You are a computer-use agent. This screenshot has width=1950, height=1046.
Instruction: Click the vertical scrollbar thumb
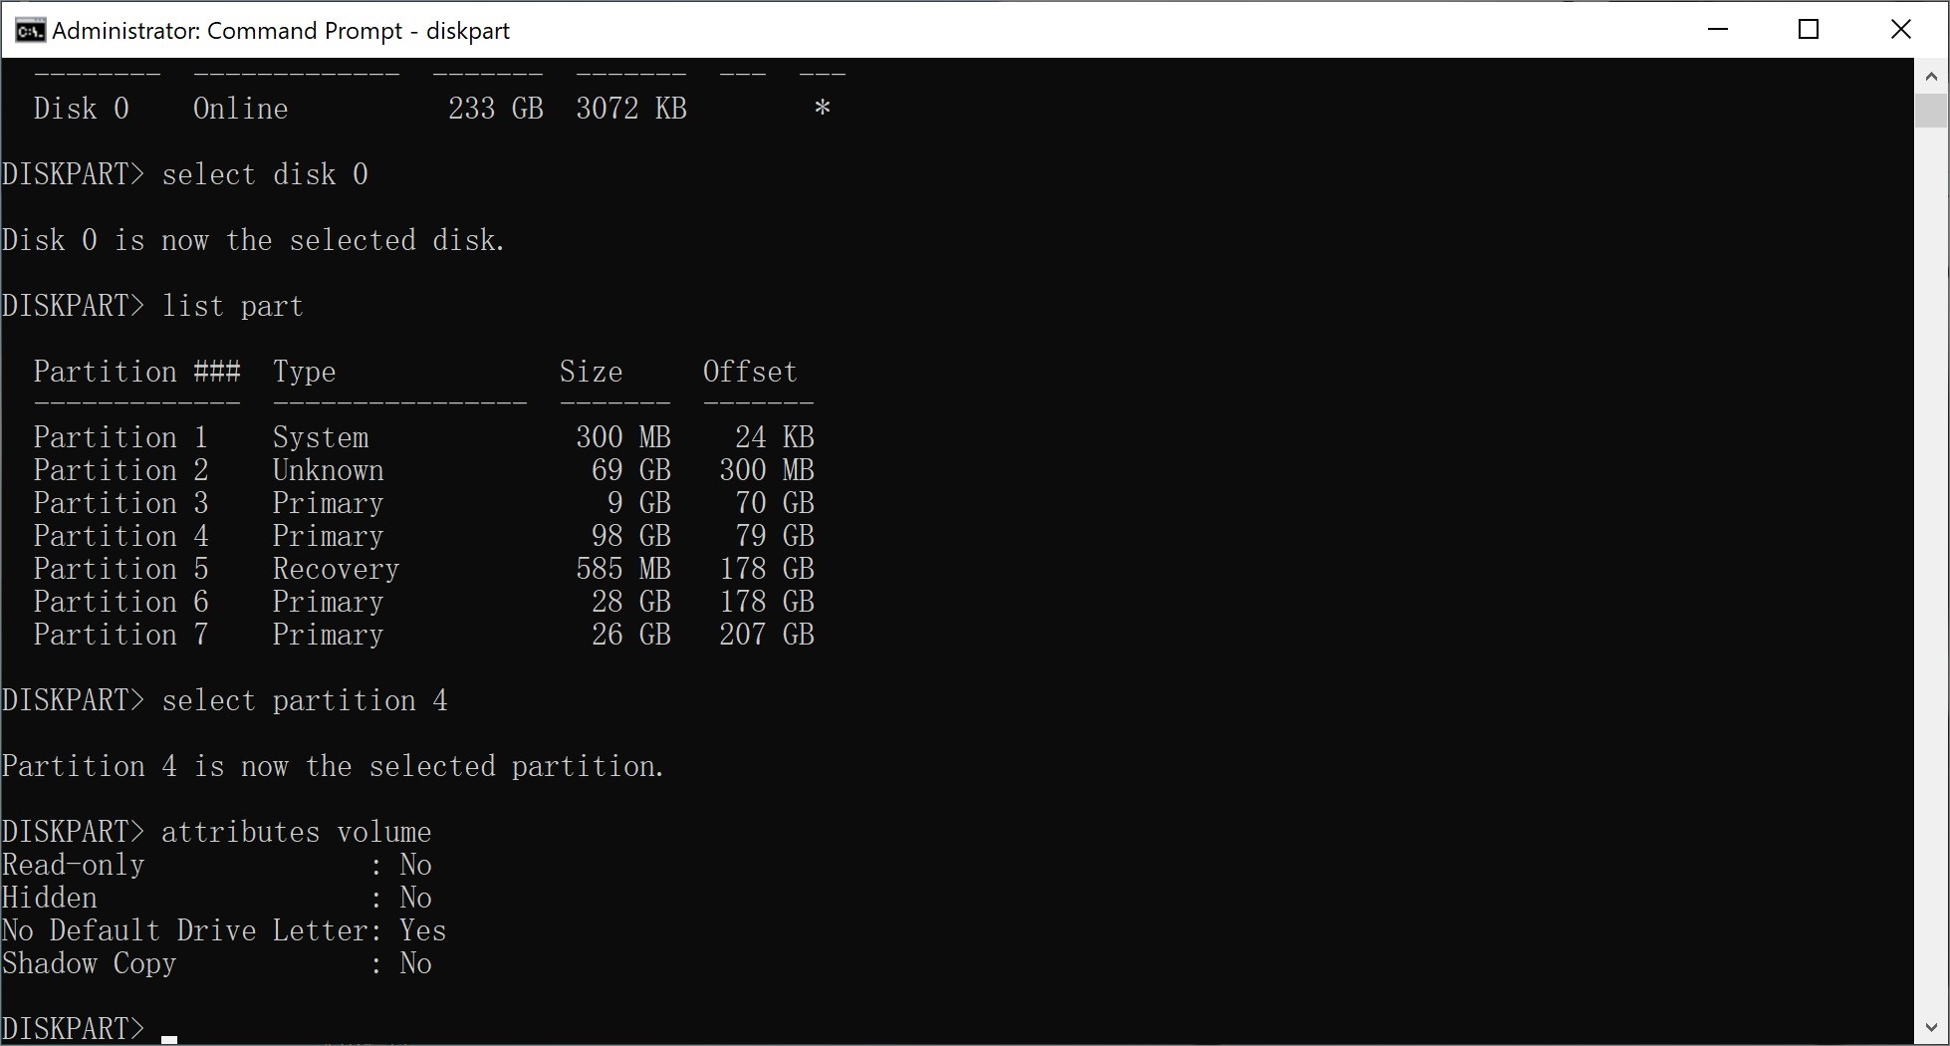coord(1930,110)
